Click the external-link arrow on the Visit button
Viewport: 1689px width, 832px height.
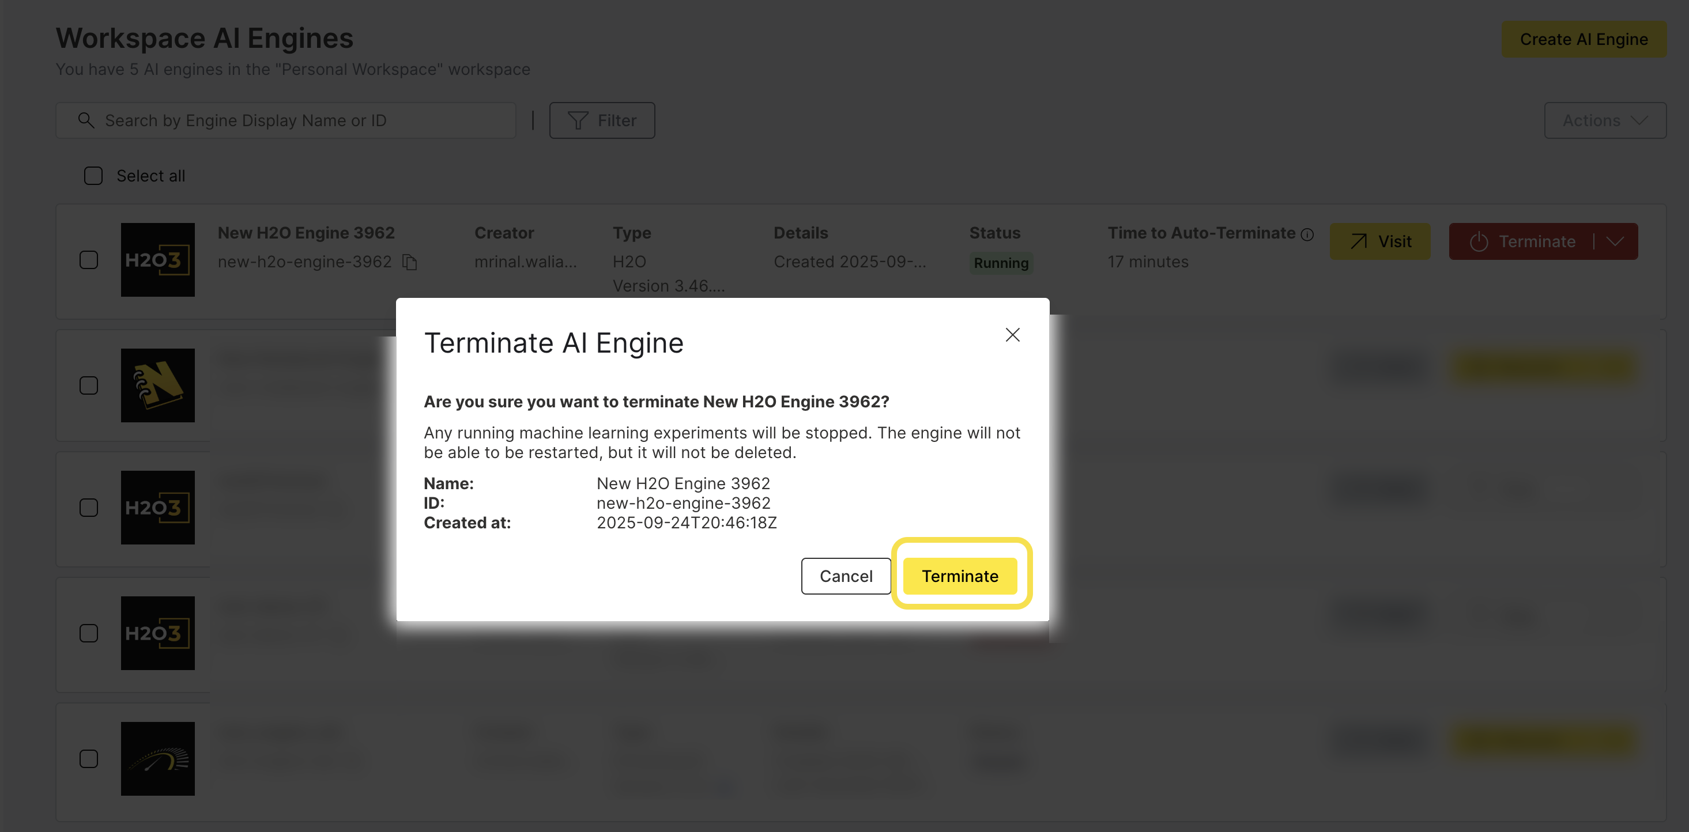(1359, 241)
